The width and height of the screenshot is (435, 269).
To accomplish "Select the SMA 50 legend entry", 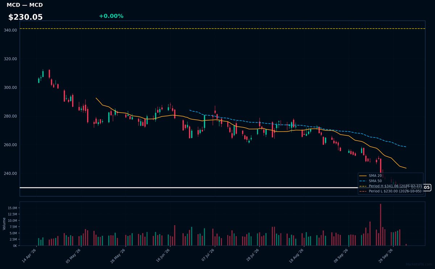I will click(370, 181).
